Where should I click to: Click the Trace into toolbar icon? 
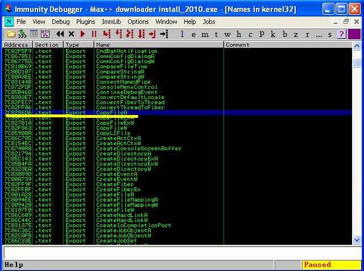[x=130, y=34]
